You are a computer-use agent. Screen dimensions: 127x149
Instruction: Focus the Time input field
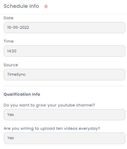pyautogui.click(x=64, y=51)
